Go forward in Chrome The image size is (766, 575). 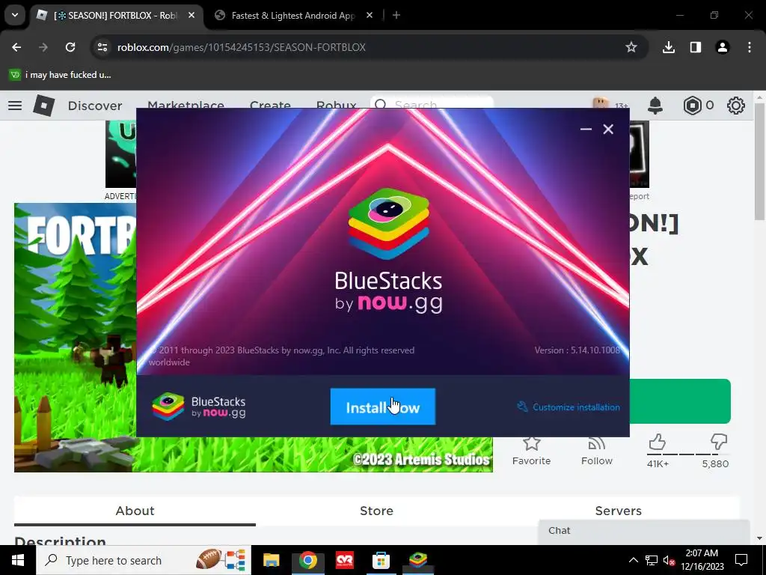tap(43, 47)
